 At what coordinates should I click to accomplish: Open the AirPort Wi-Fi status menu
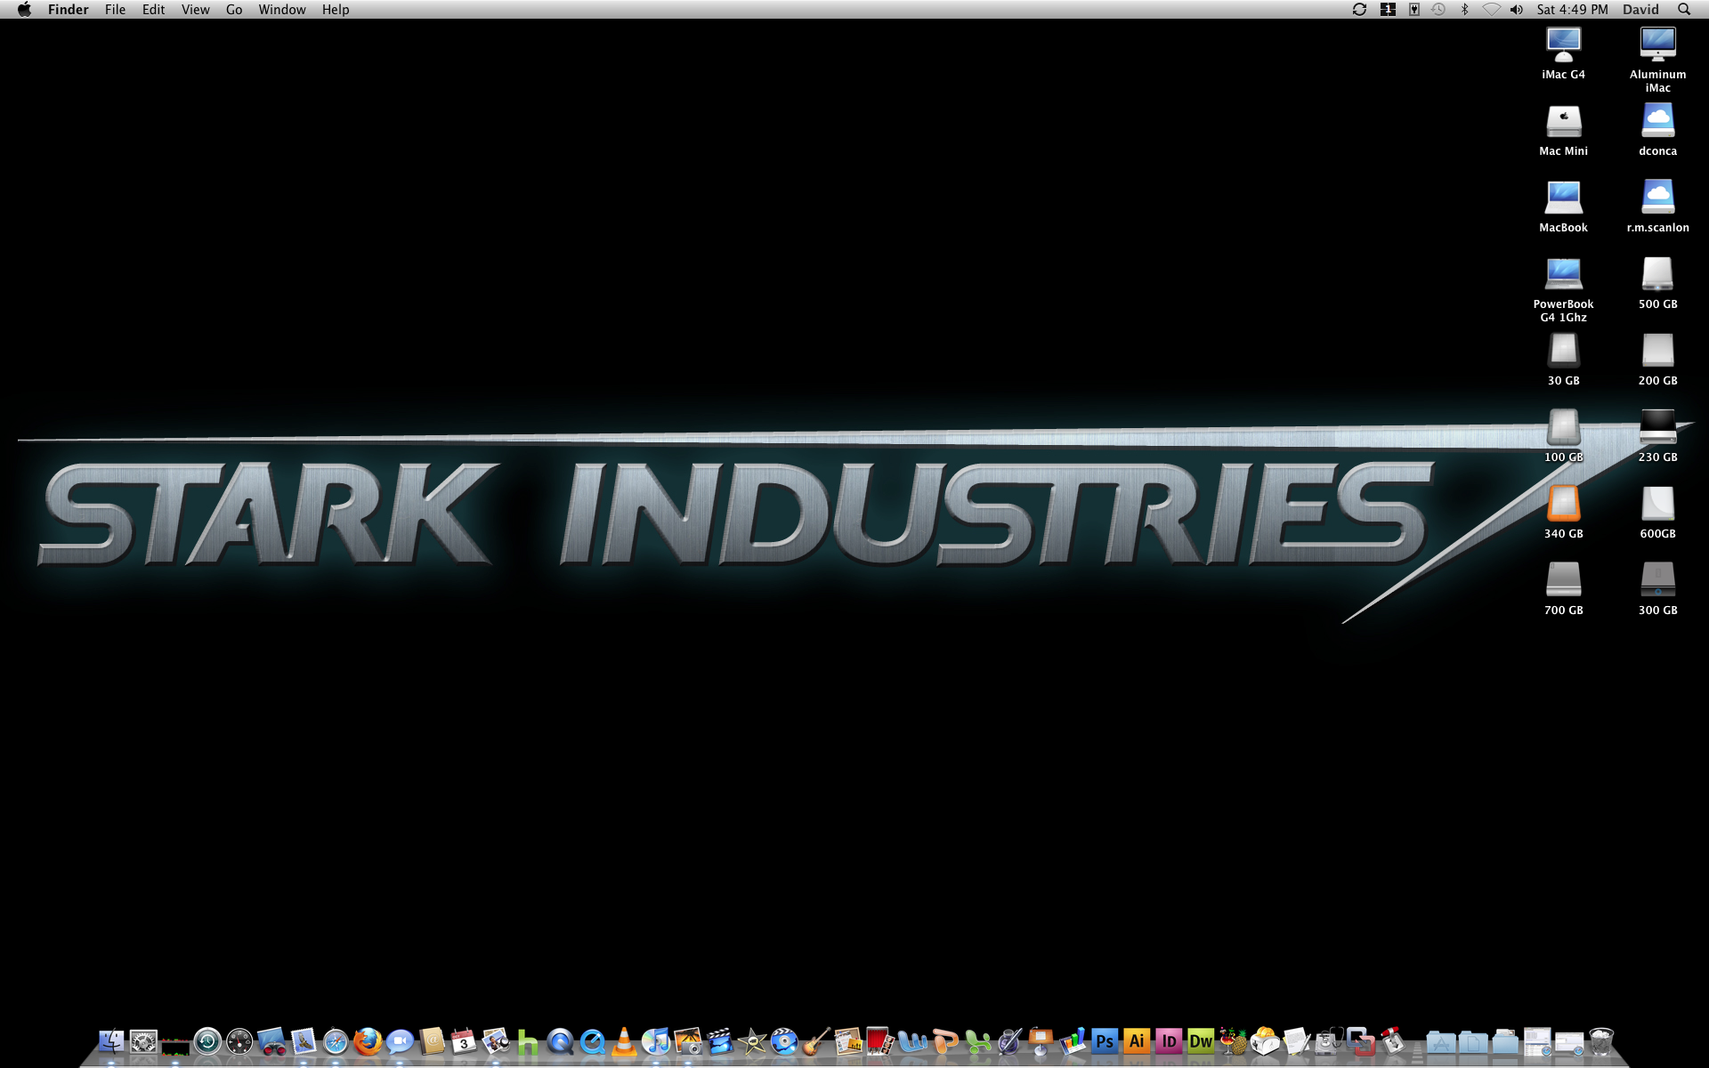[x=1491, y=9]
